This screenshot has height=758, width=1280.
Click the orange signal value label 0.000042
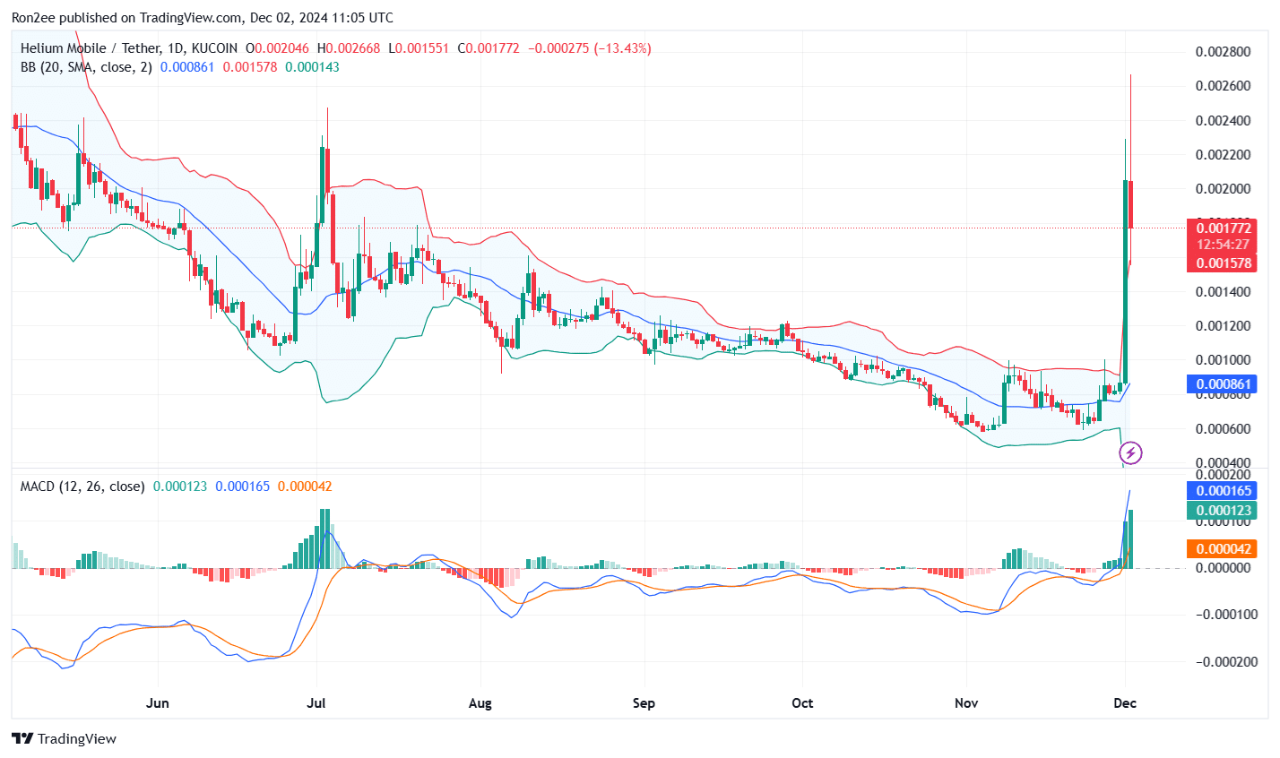click(1222, 549)
